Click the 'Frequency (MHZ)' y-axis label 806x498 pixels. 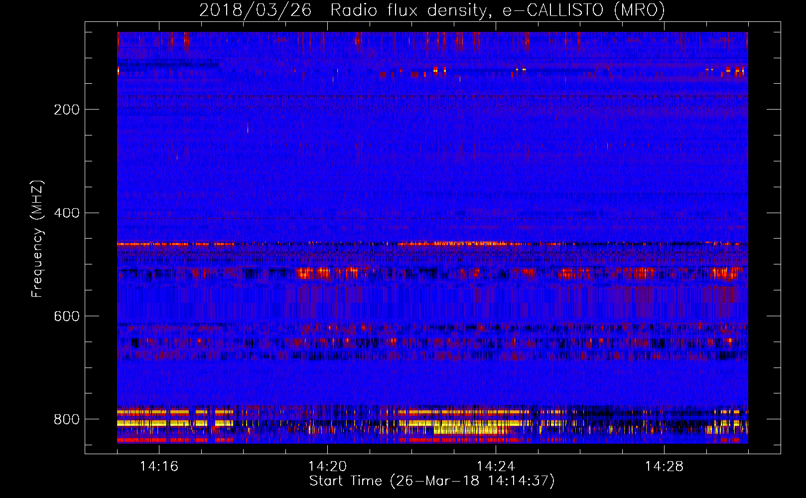point(37,239)
